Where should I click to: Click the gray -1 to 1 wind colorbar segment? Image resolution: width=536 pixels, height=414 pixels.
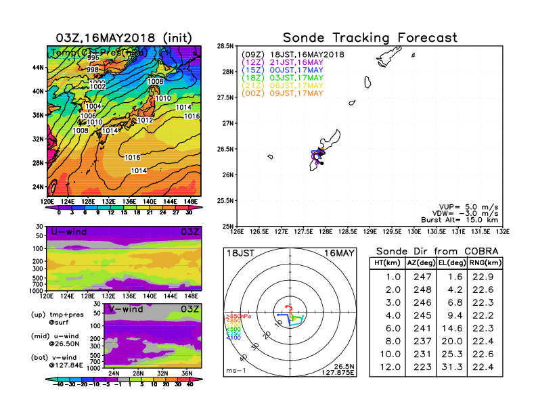124,379
